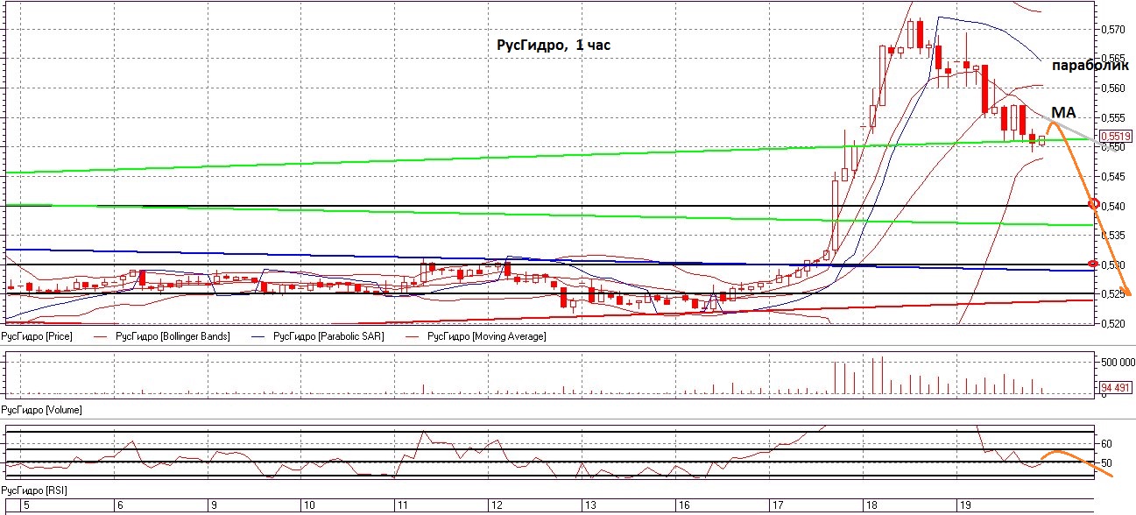
Task: Click the РусГидро [Volume] panel label
Action: pyautogui.click(x=42, y=409)
